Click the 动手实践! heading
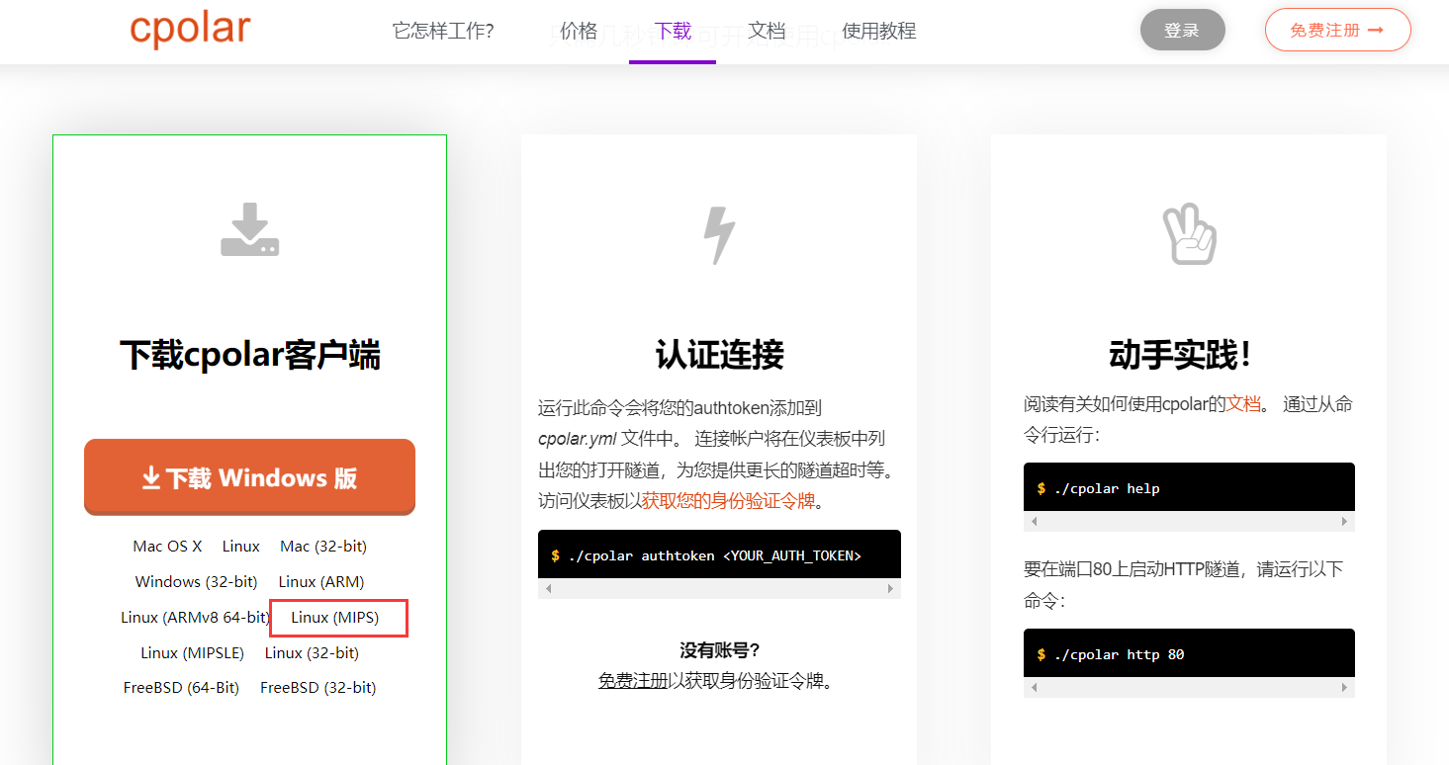Viewport: 1449px width, 765px height. (1181, 355)
